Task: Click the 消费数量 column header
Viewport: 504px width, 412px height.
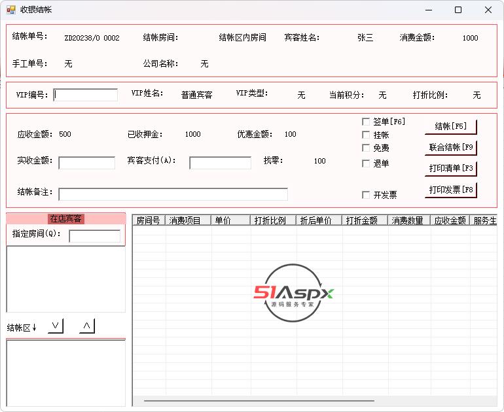Action: (x=410, y=220)
